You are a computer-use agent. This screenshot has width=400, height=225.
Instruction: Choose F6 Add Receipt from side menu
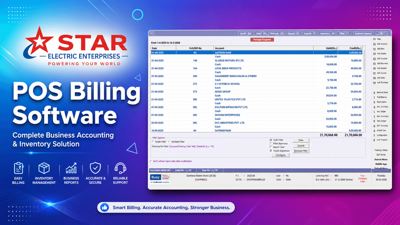380,68
